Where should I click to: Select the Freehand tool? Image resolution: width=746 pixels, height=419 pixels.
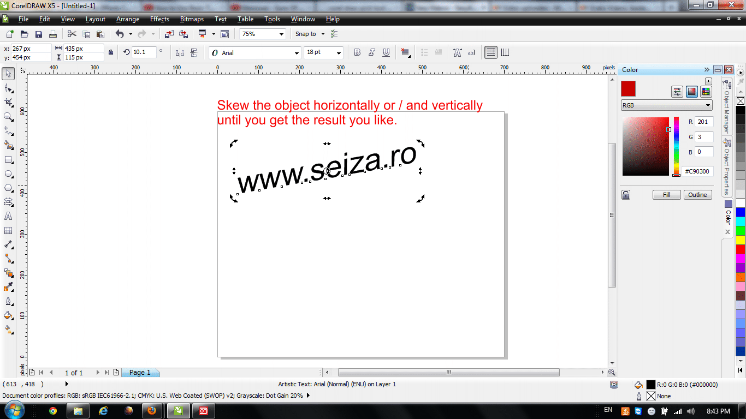pyautogui.click(x=8, y=130)
